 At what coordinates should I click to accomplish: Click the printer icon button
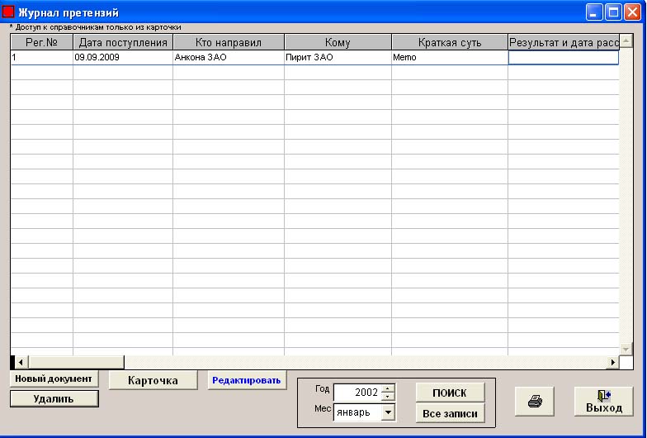(x=536, y=401)
